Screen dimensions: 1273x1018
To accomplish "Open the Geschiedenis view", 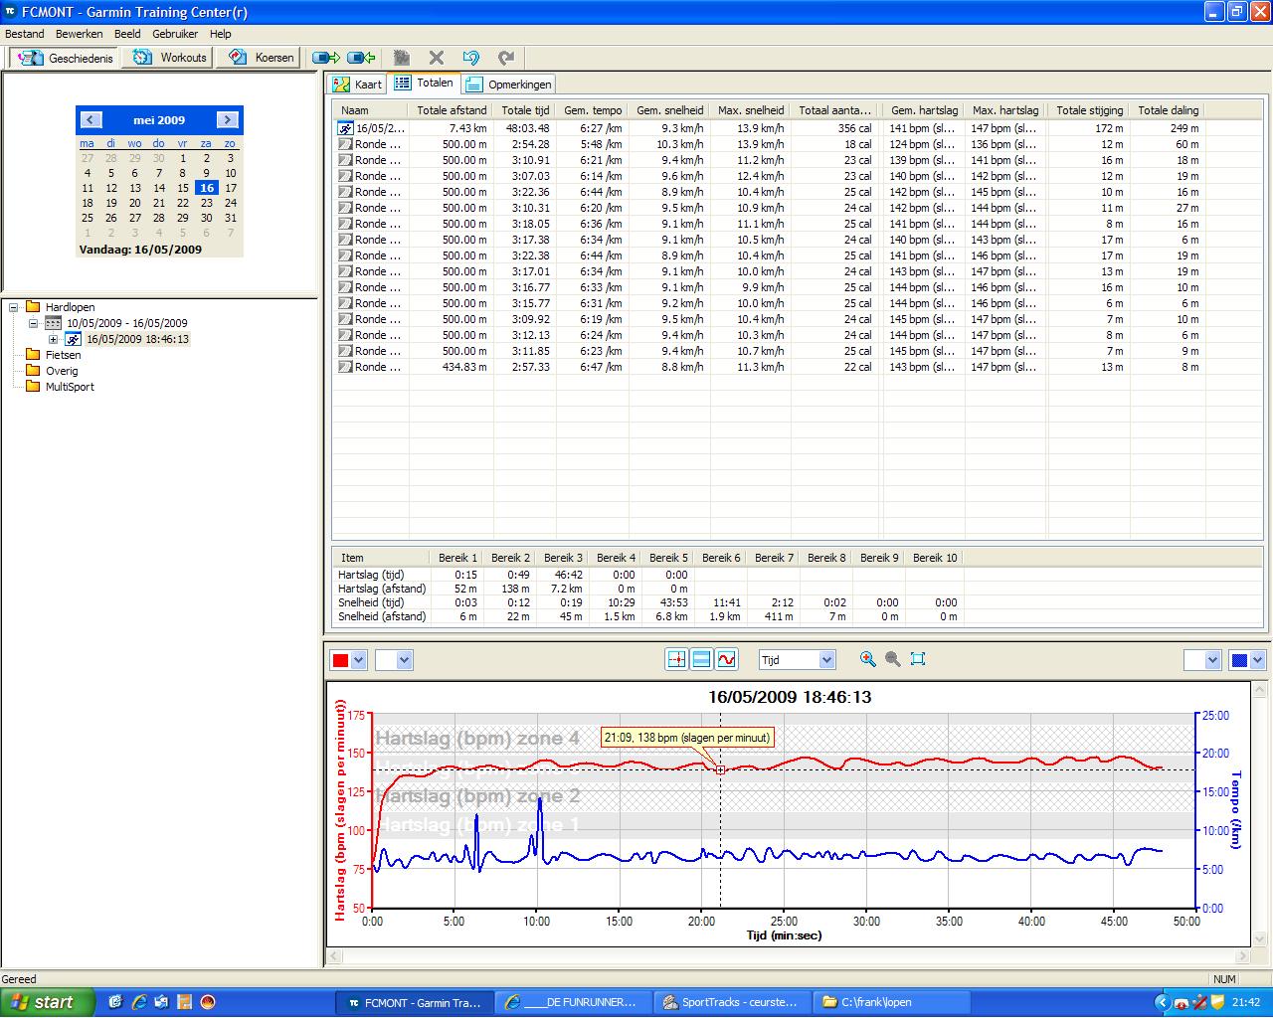I will coord(65,58).
